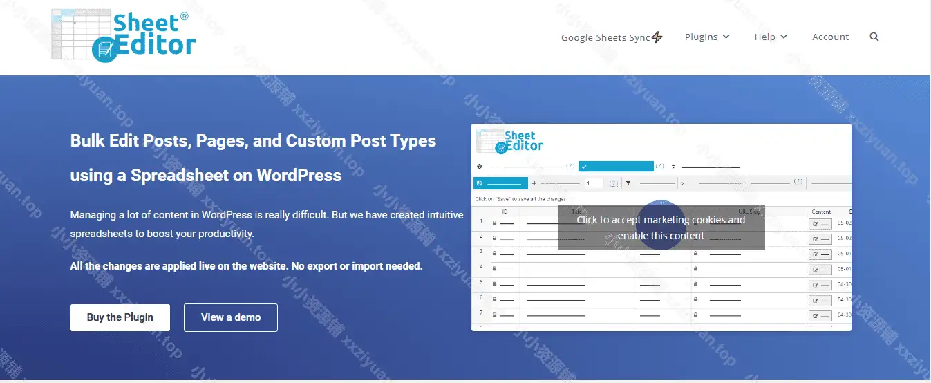931x383 pixels.
Task: Open the search magnifier icon in header
Action: click(874, 37)
